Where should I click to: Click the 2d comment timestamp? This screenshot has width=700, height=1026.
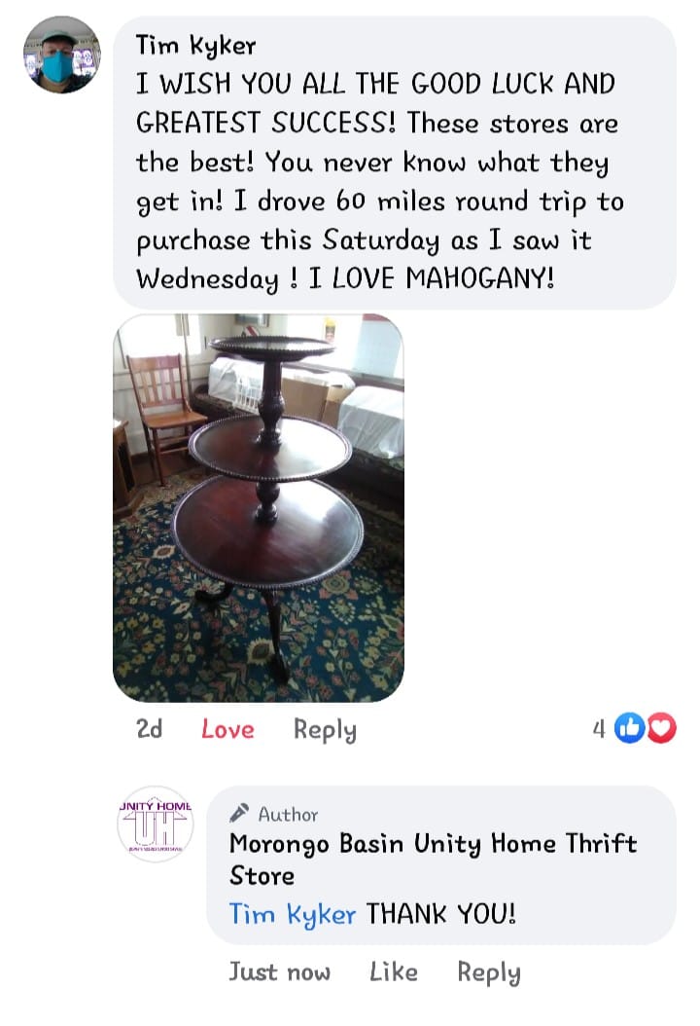click(149, 729)
